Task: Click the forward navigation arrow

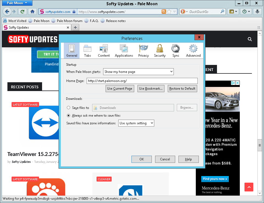Action: (14, 12)
